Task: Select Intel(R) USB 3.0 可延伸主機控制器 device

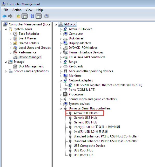Action: click(97, 127)
